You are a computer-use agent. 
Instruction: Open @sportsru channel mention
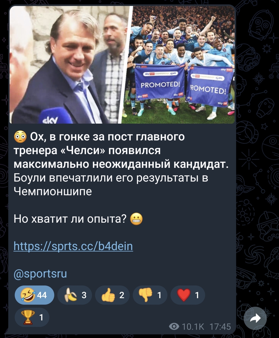tap(40, 273)
